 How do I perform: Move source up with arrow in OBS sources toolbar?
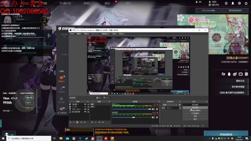81,122
